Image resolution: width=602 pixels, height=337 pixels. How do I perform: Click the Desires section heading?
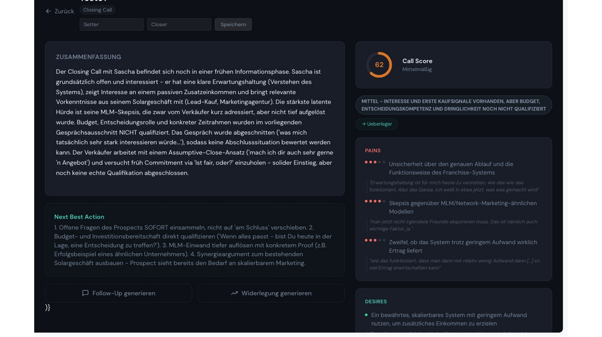(x=376, y=302)
